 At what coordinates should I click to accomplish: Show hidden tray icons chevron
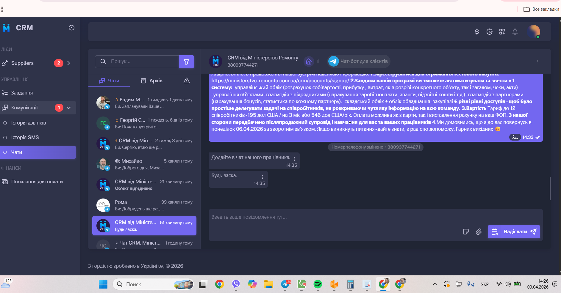pos(435,284)
